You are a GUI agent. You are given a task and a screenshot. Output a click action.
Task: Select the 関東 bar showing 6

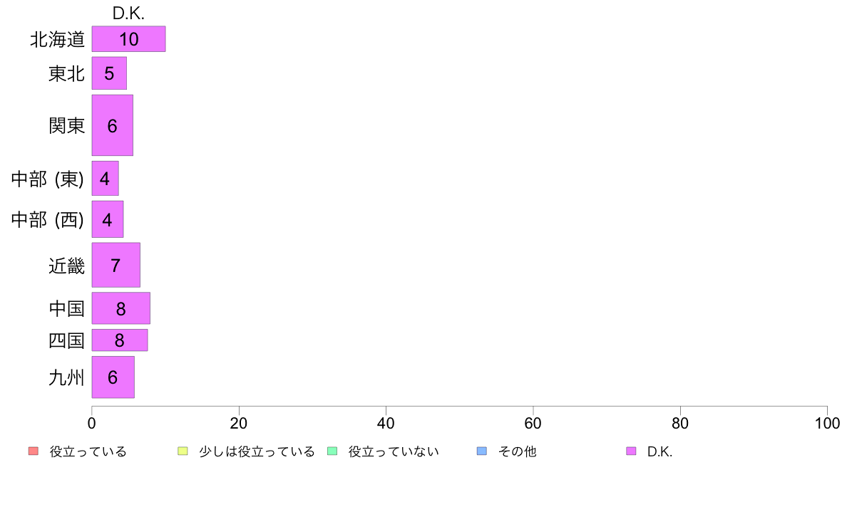(x=113, y=125)
